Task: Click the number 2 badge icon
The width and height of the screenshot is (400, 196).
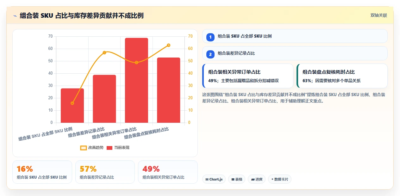Action: point(210,54)
